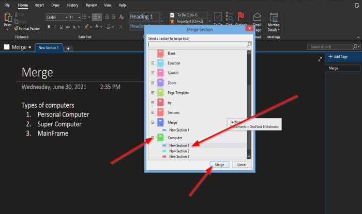
Task: Click the section search field in dialog
Action: point(200,45)
